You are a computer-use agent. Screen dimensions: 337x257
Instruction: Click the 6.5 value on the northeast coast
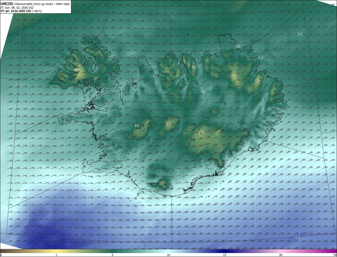260,58
